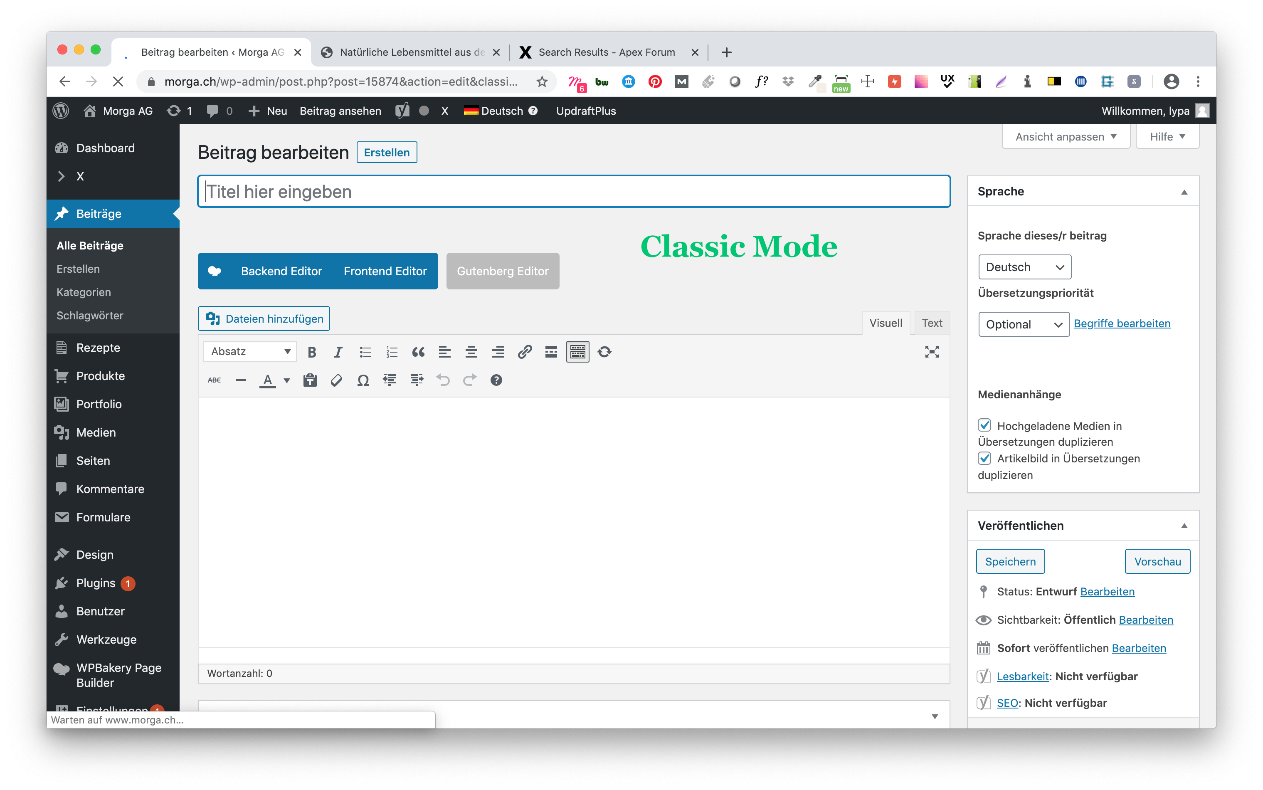Edit visibility via Bearbeiten link next to Öffentlich
This screenshot has height=790, width=1263.
1146,620
